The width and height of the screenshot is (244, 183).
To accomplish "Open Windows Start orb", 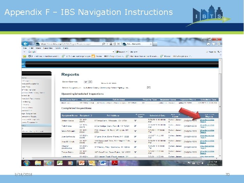I will click(27, 163).
